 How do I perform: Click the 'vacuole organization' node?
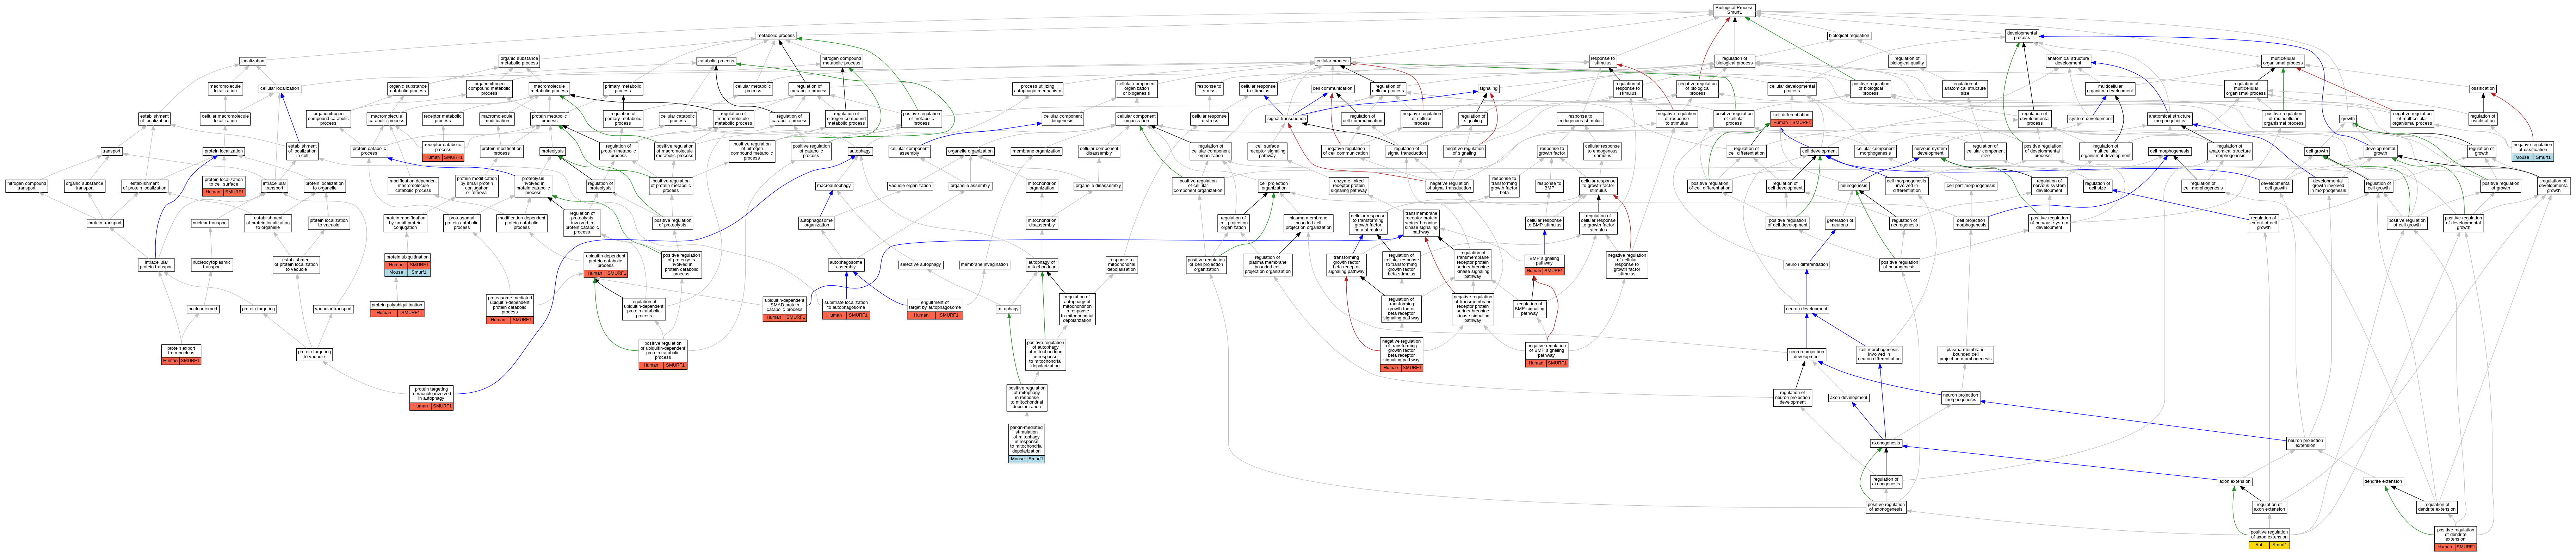[x=910, y=186]
